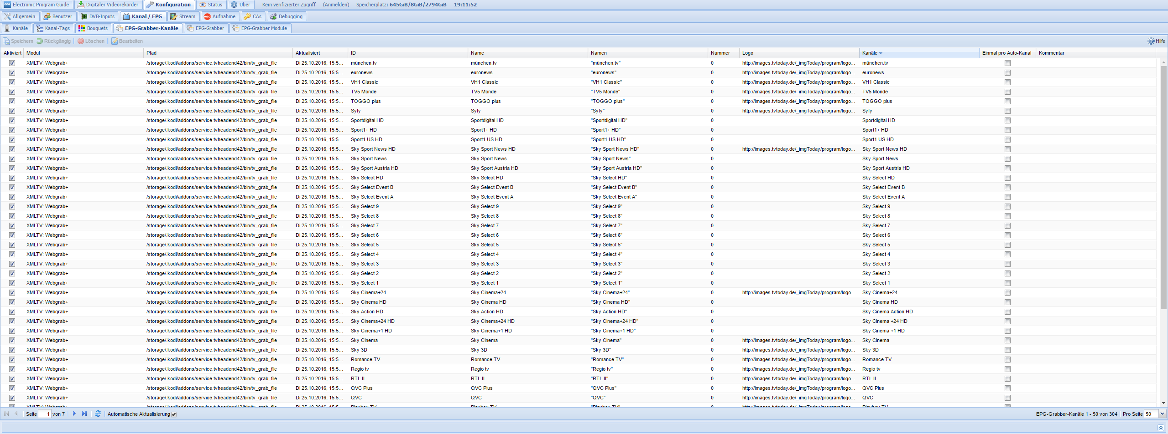Click the Löschen delete icon

(x=81, y=41)
